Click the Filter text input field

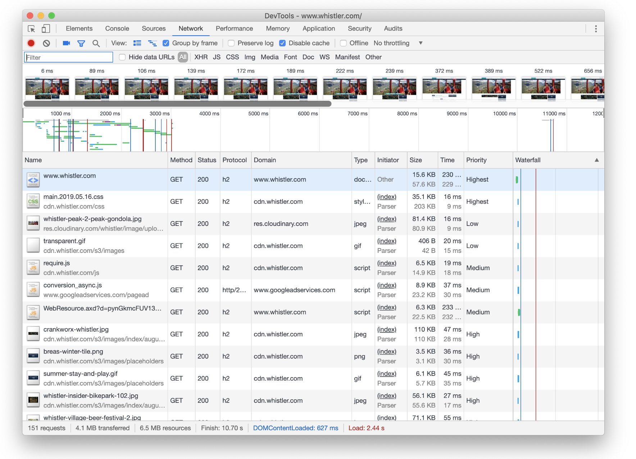68,57
